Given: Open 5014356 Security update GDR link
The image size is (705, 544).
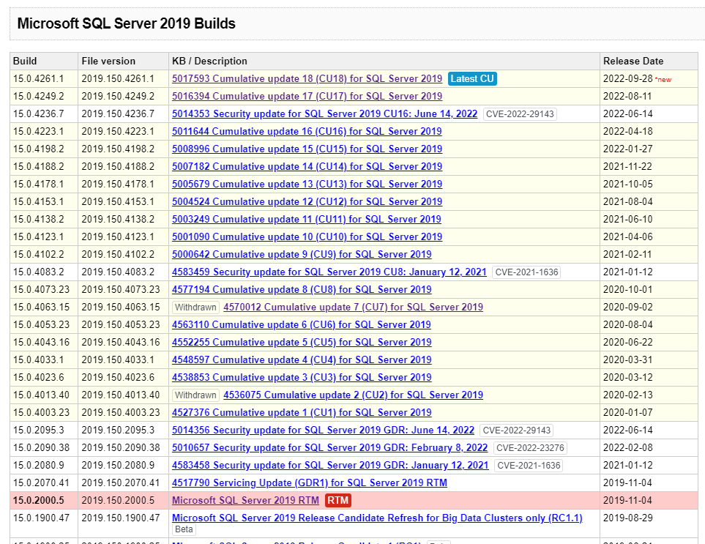Looking at the screenshot, I should pyautogui.click(x=324, y=430).
